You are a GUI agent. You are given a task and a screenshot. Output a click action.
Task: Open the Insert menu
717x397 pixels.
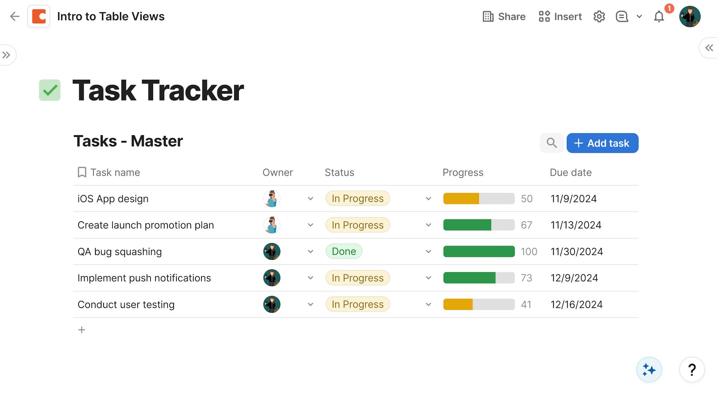pos(560,16)
